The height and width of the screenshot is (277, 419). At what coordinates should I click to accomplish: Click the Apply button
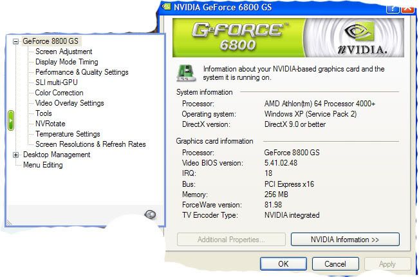(x=387, y=264)
